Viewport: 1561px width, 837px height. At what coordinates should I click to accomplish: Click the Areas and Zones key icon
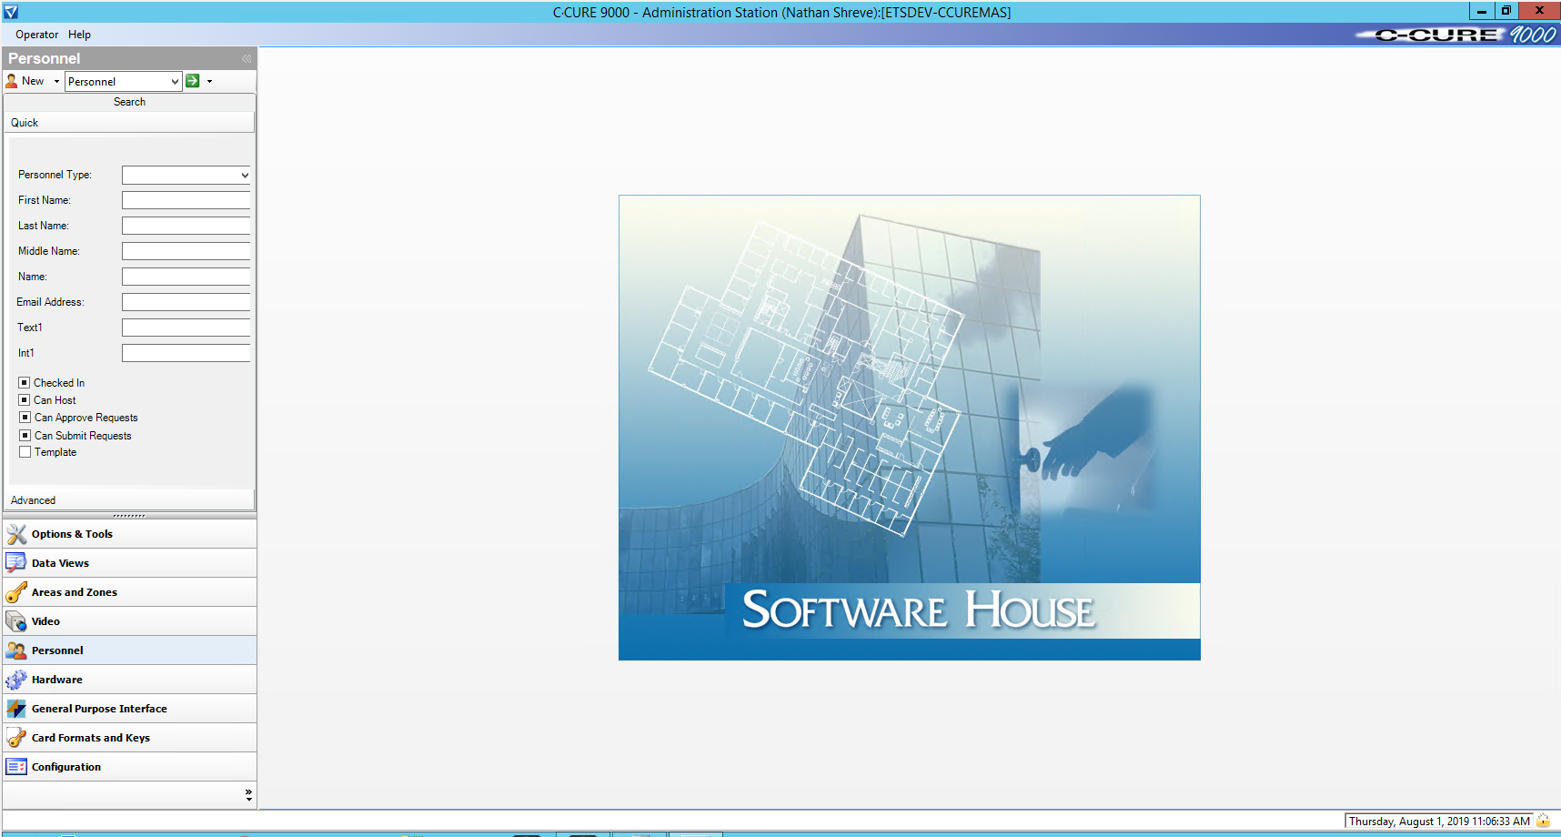(x=16, y=592)
